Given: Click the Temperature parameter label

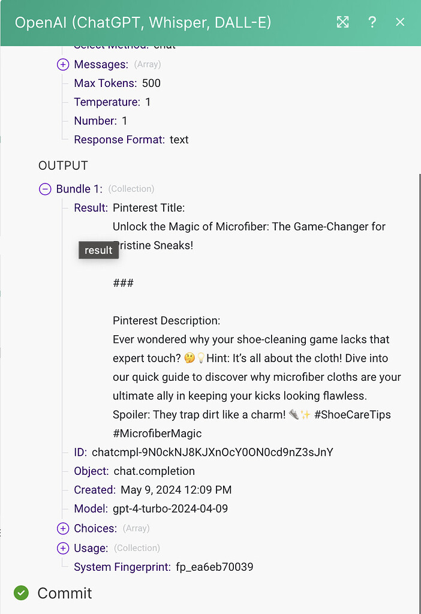Looking at the screenshot, I should 107,102.
